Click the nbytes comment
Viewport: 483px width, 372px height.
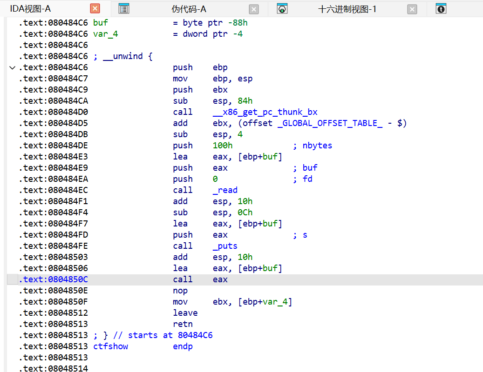[x=317, y=146]
